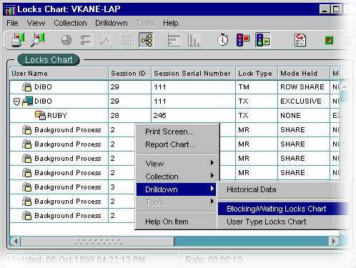356x268 pixels.
Task: Open the Drilldown menu in menu bar
Action: tap(112, 23)
